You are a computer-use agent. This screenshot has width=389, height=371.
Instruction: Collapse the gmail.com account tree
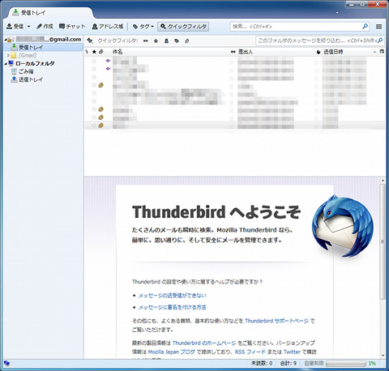tap(6, 40)
